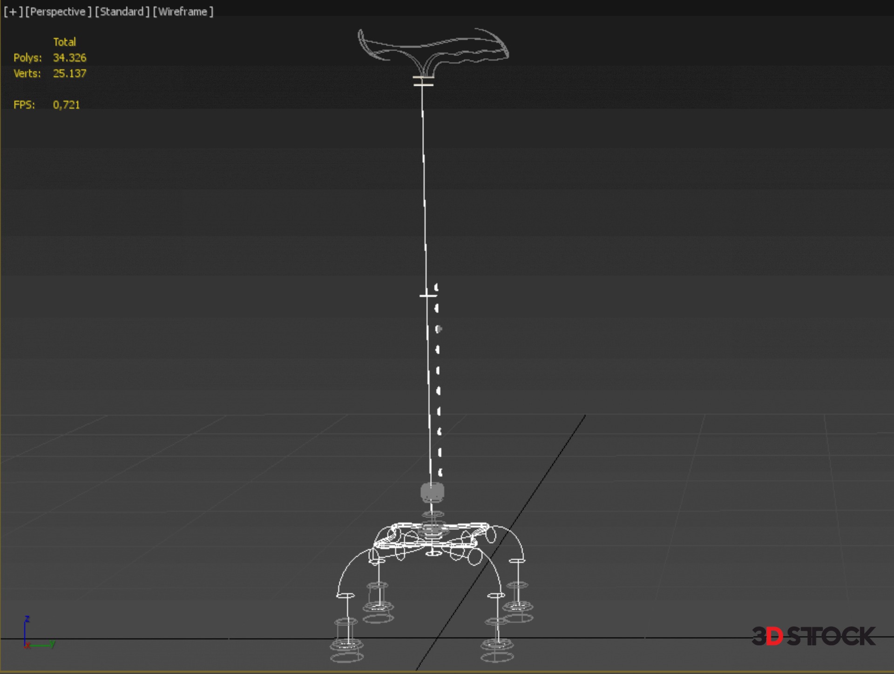The image size is (894, 674).
Task: Click the green Y axis label
Action: coord(53,643)
